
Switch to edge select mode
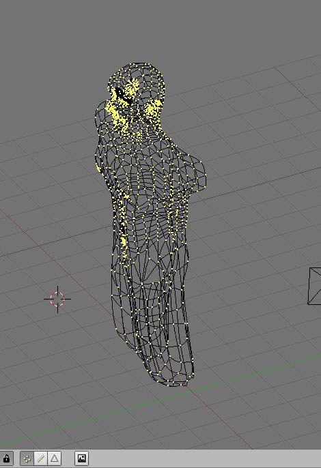41,458
